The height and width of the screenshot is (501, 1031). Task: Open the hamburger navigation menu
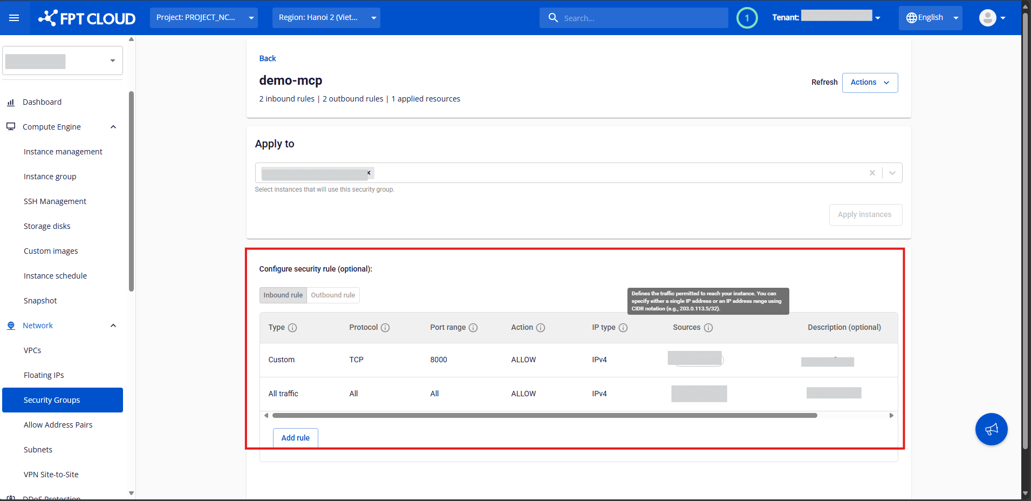click(14, 18)
